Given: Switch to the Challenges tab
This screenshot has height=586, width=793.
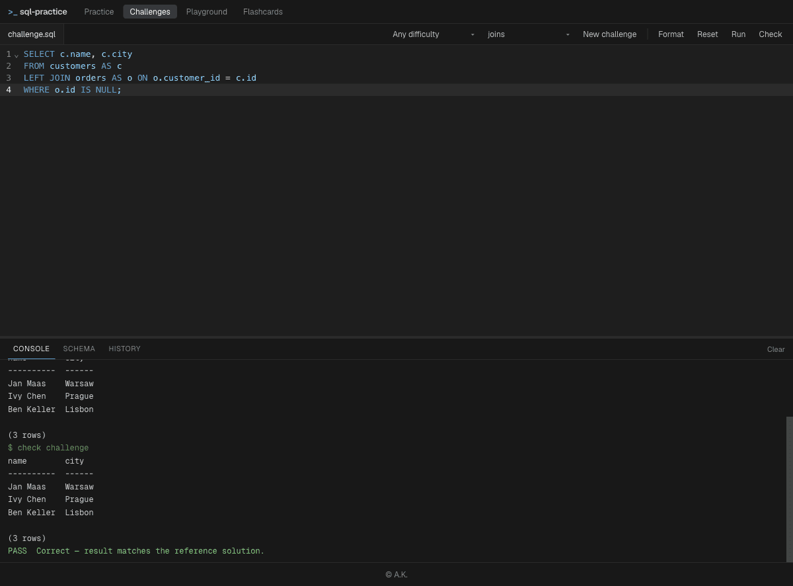Looking at the screenshot, I should pos(150,12).
